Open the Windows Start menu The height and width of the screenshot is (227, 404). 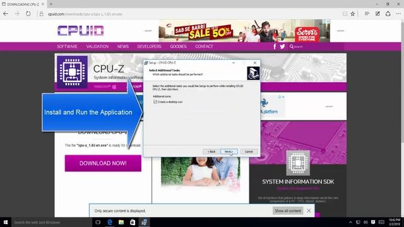point(6,223)
